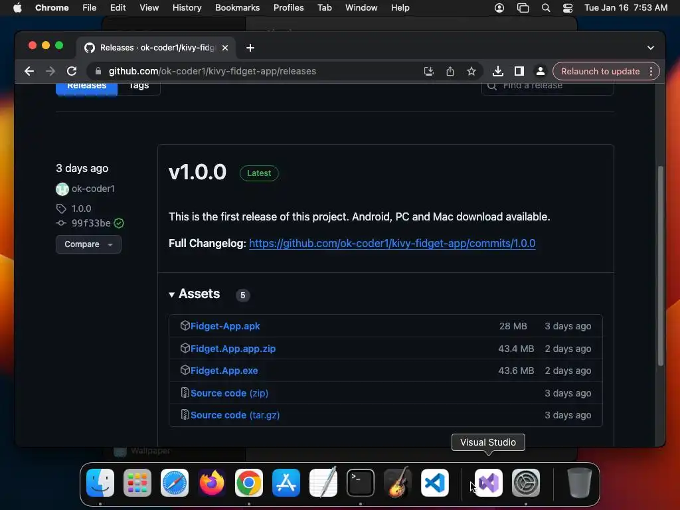680x510 pixels.
Task: Click Relaunch to update button
Action: point(600,71)
